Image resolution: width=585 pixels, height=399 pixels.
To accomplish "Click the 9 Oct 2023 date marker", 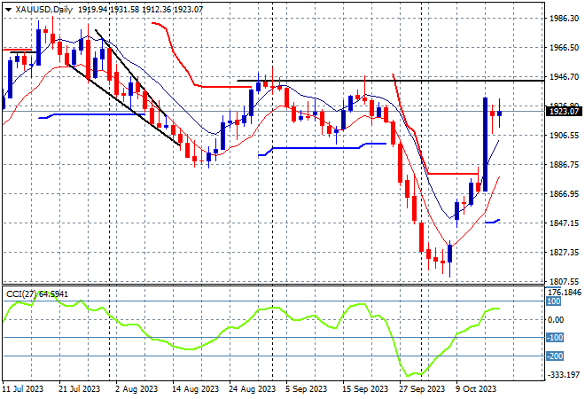I will [477, 388].
